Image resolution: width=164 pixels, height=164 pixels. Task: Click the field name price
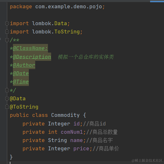(x=81, y=149)
